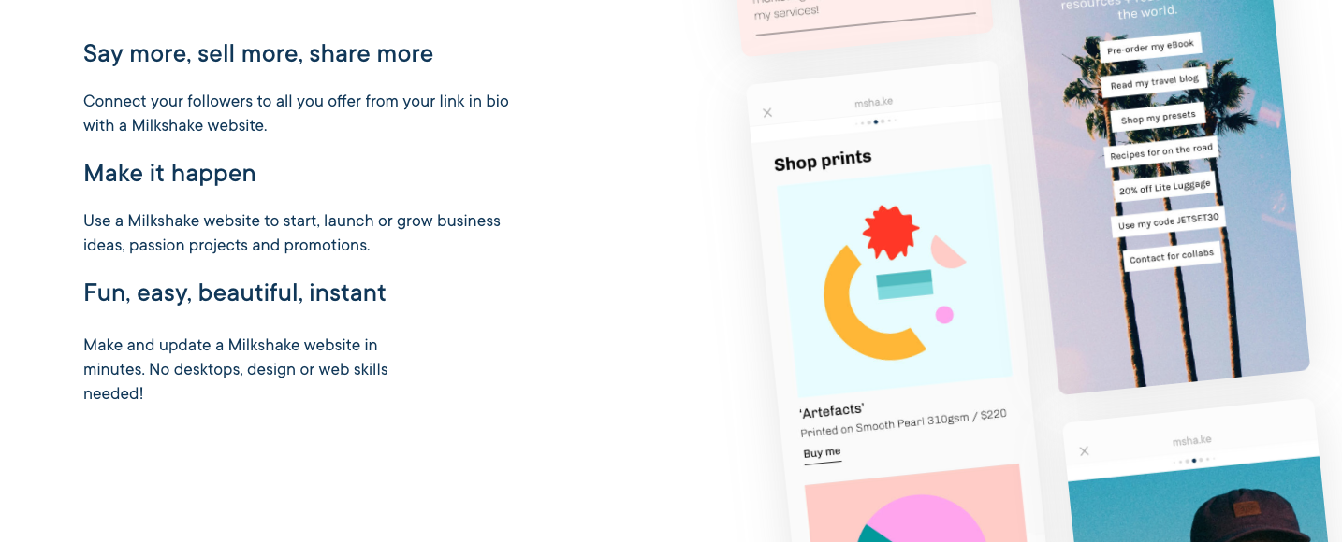1342x542 pixels.
Task: Click the msha.ke address above the cap photo
Action: pos(1191,440)
